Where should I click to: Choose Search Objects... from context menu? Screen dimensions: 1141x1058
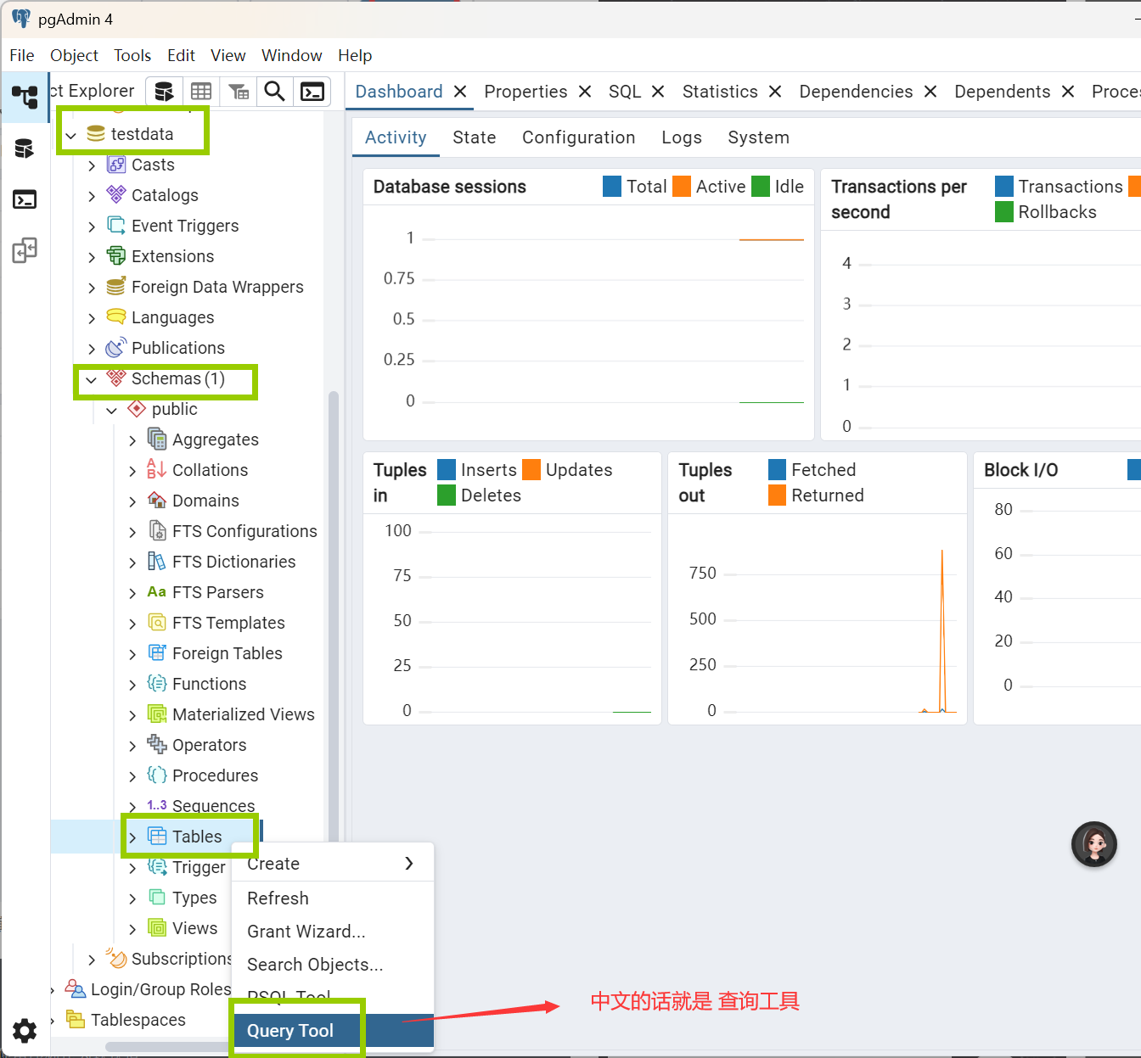[332, 965]
